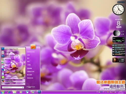
Task: Show hidden tray icons arrow
Action: (106, 92)
